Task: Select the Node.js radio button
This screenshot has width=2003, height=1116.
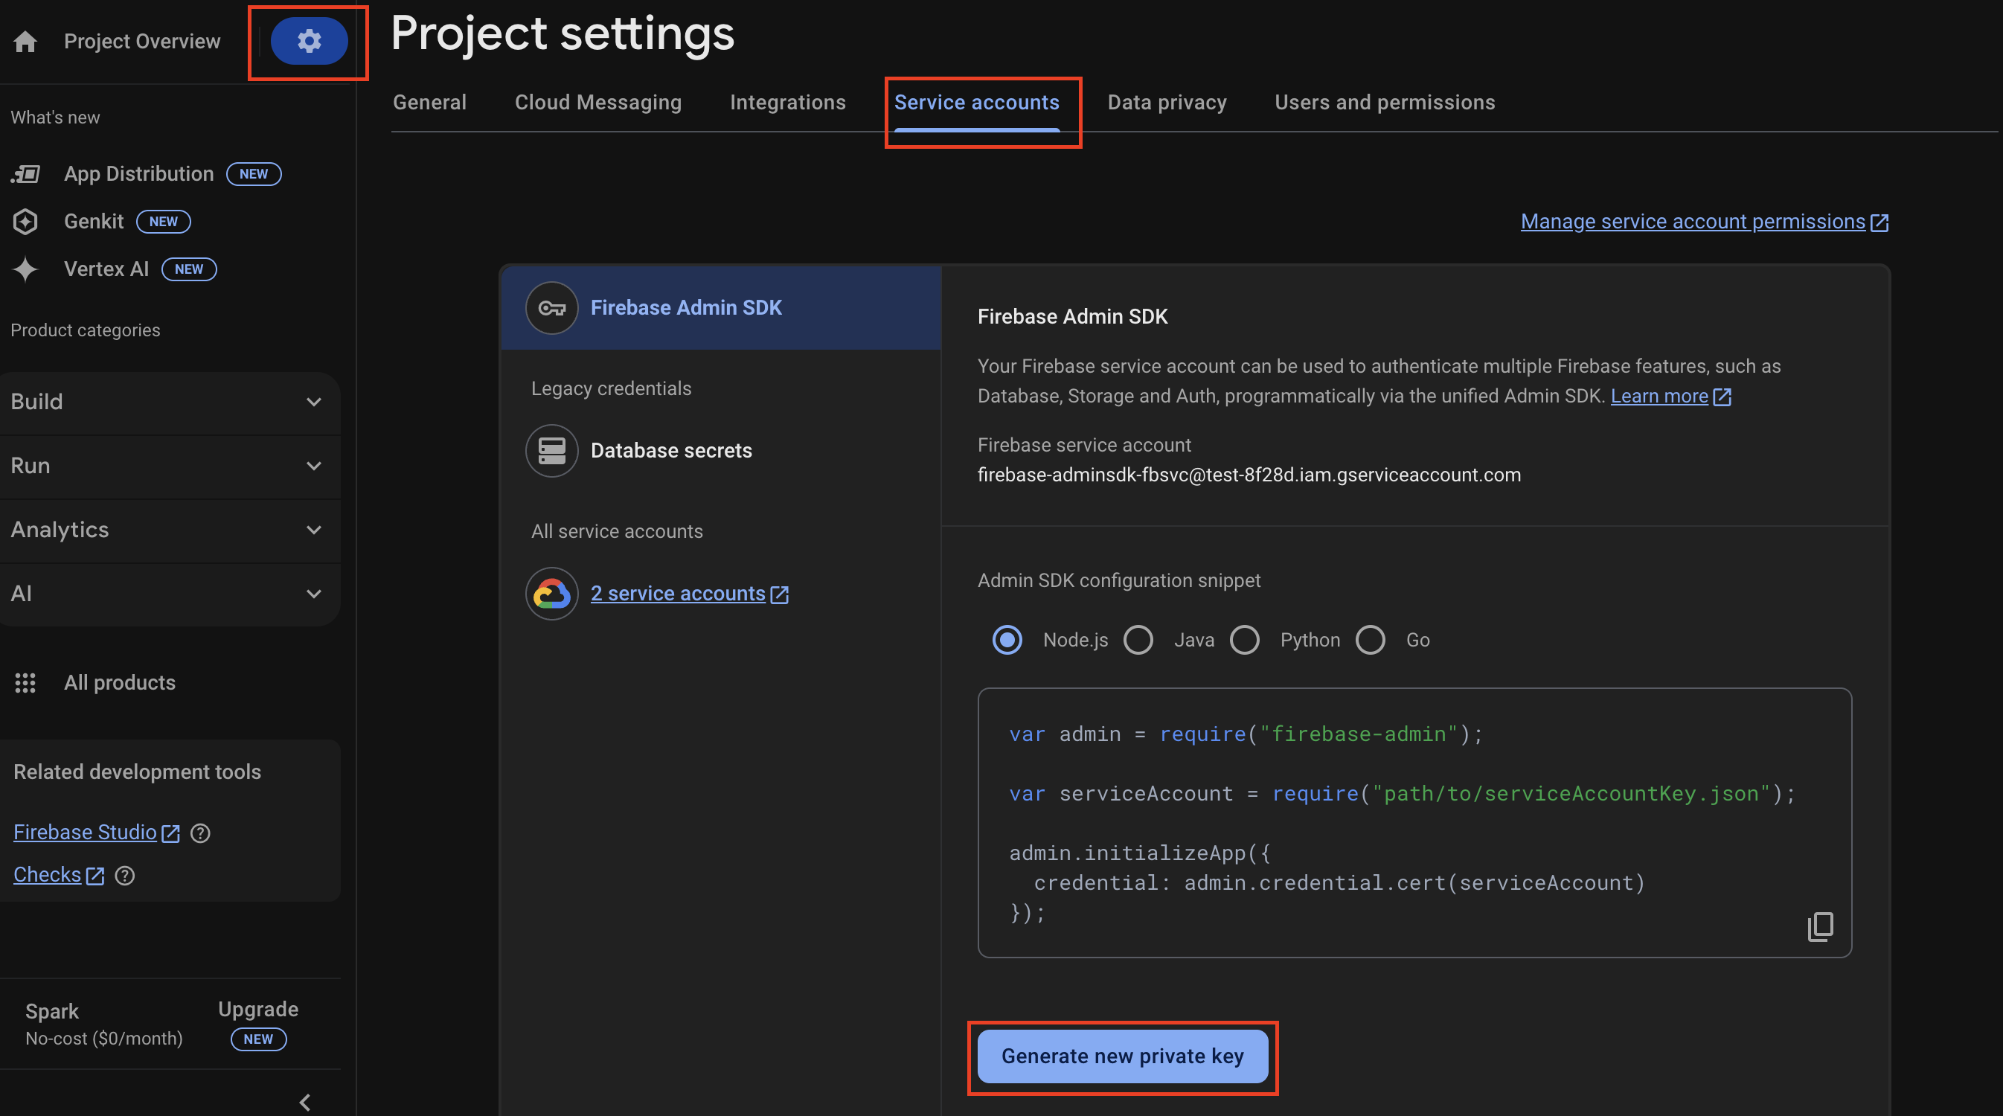Action: 1007,640
